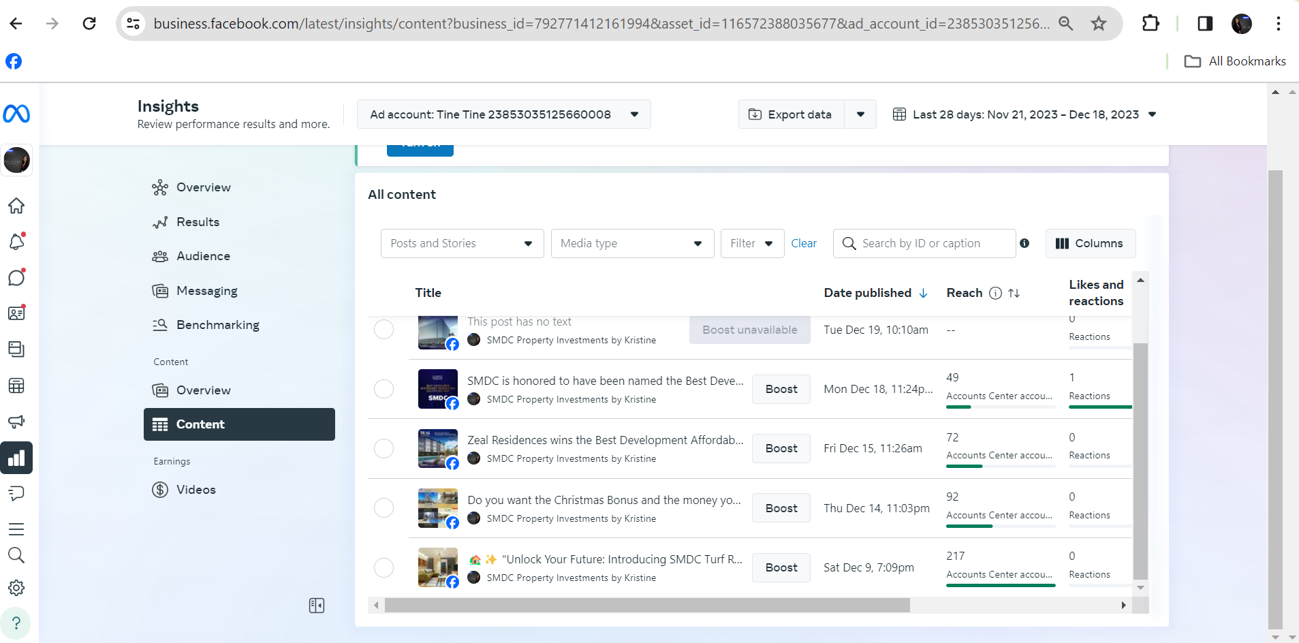Viewport: 1299px width, 643px height.
Task: Open the Media type dropdown
Action: coord(632,243)
